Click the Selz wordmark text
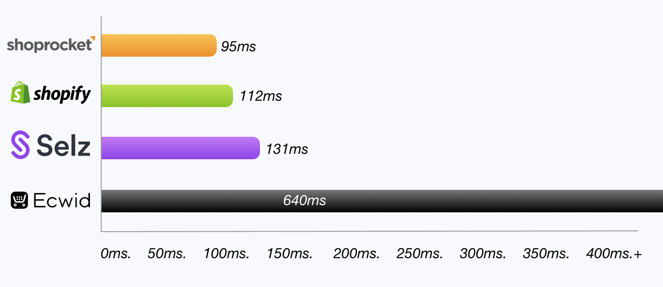 63,145
